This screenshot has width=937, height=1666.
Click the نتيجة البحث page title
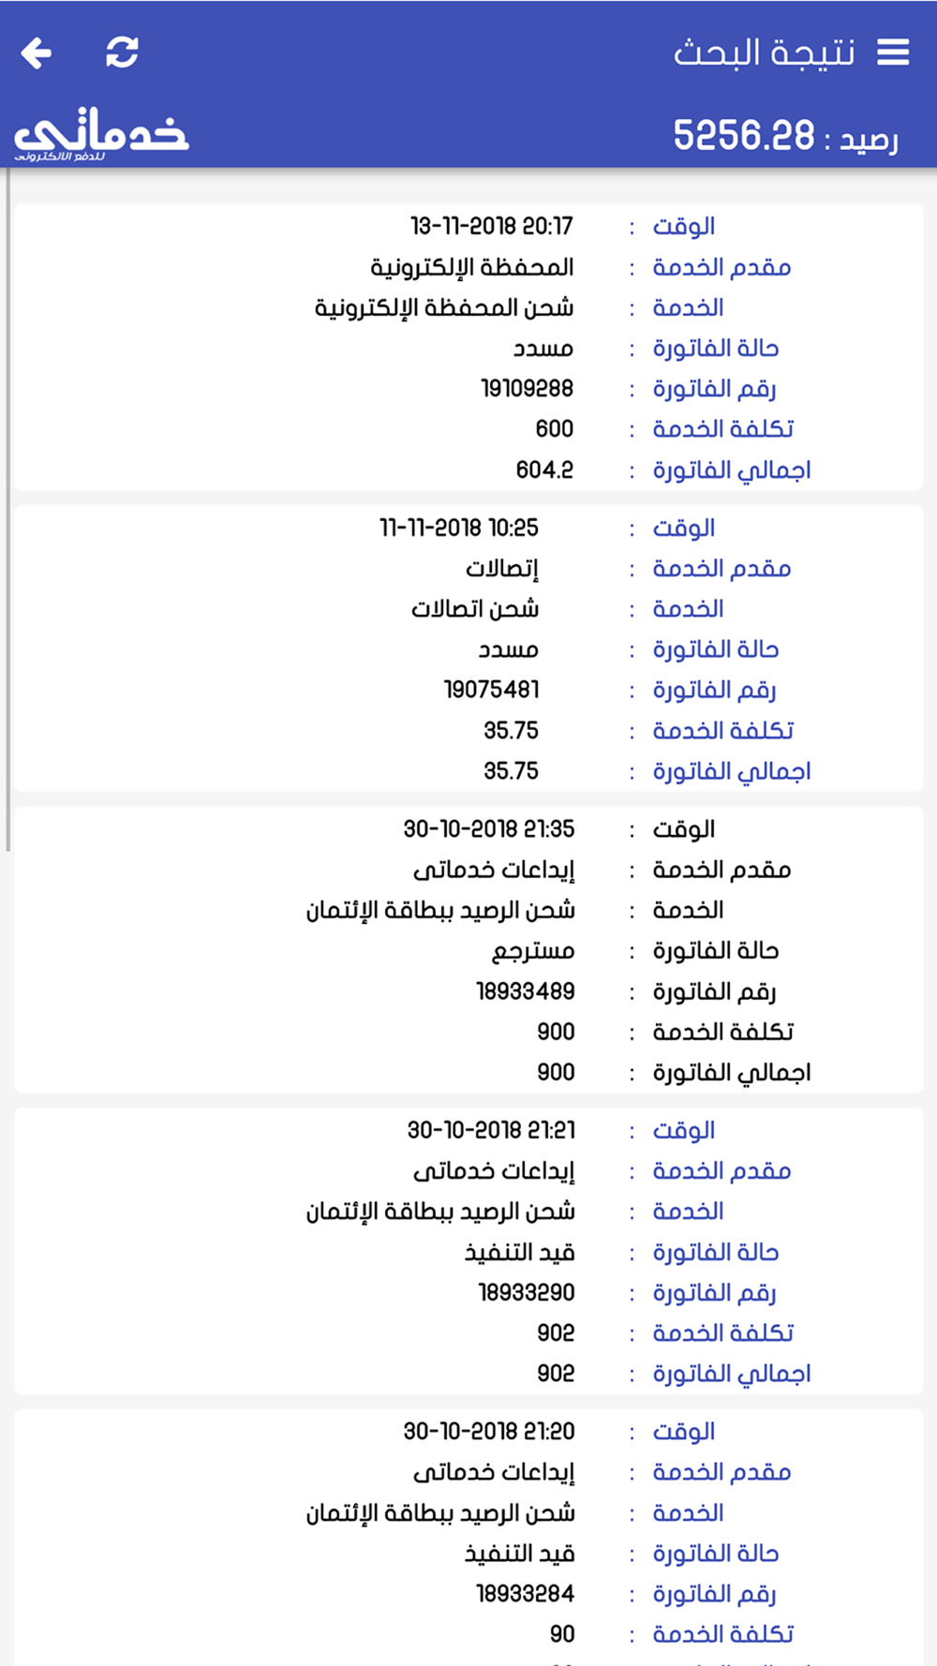764,53
